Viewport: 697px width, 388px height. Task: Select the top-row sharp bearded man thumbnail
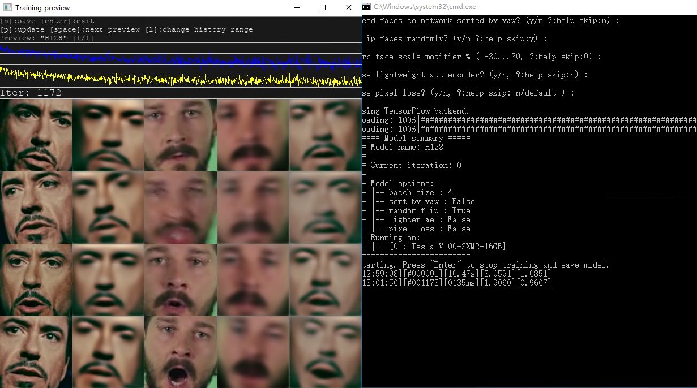(x=181, y=135)
